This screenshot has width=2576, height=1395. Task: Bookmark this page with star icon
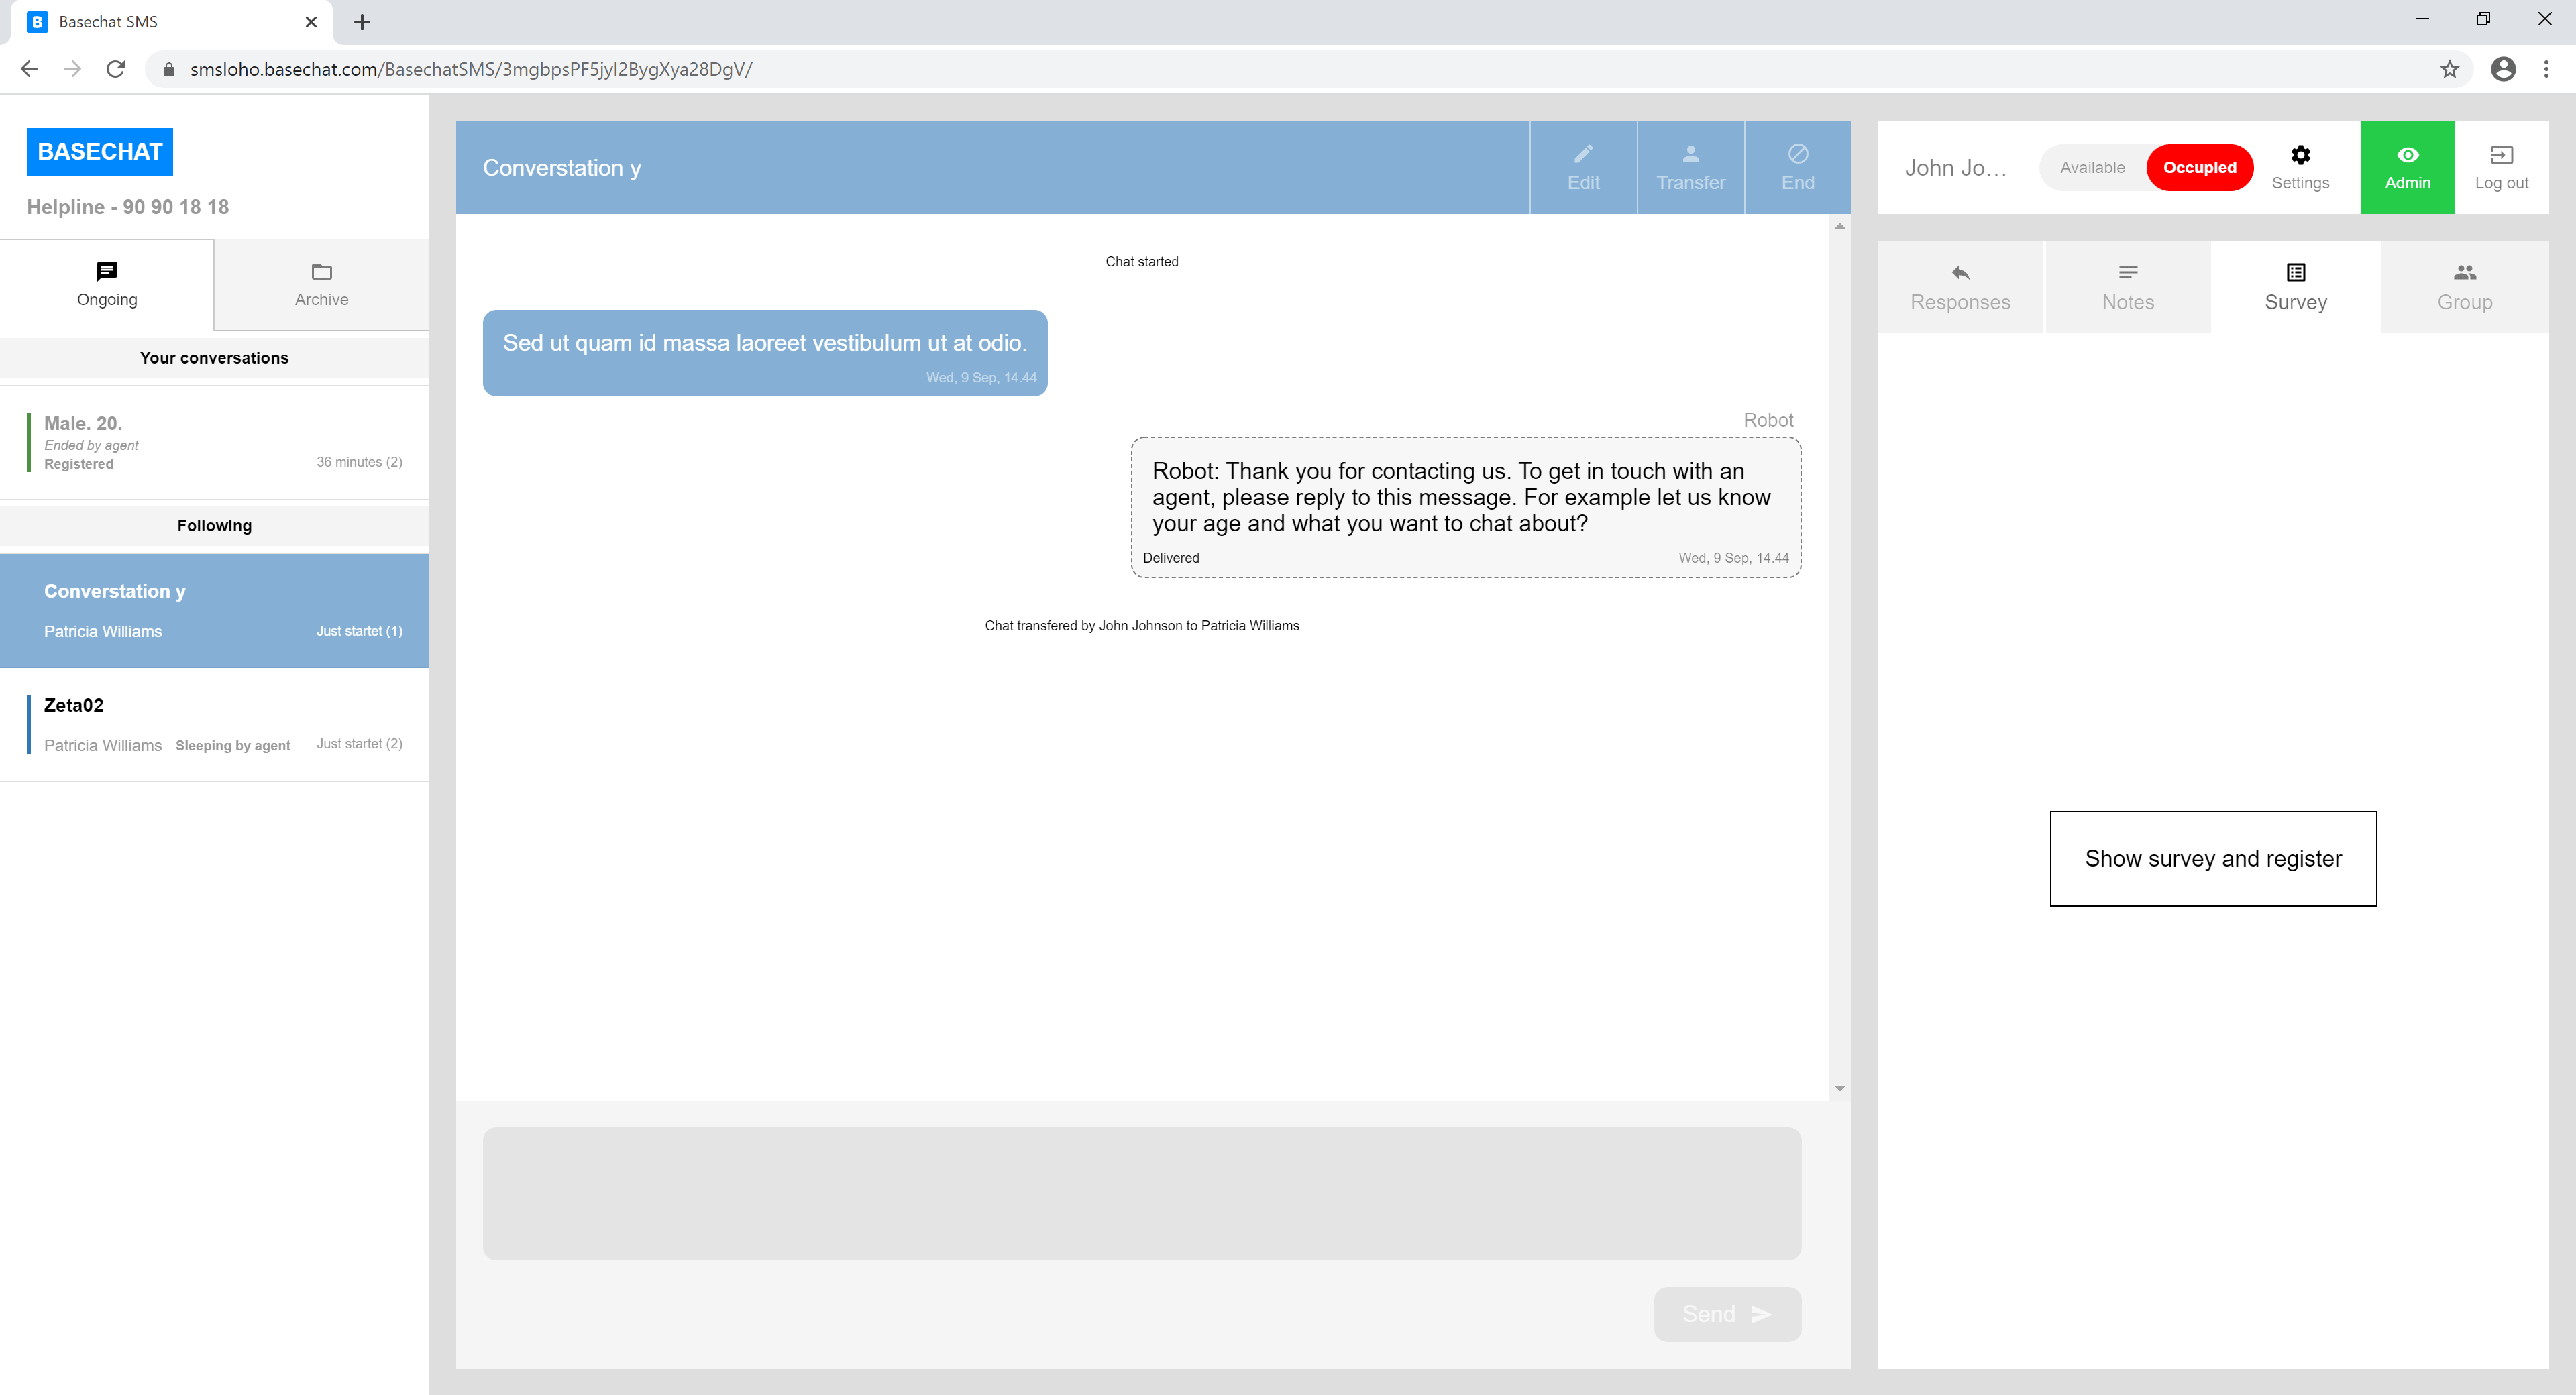2449,69
